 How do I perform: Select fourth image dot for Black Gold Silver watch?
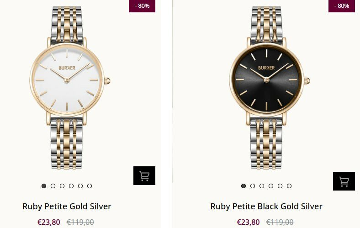271,186
